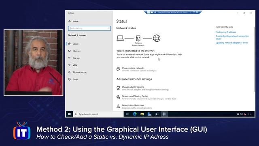259x146 pixels.
Task: Select the Status globe icon in sidebar
Action: coord(69,44)
